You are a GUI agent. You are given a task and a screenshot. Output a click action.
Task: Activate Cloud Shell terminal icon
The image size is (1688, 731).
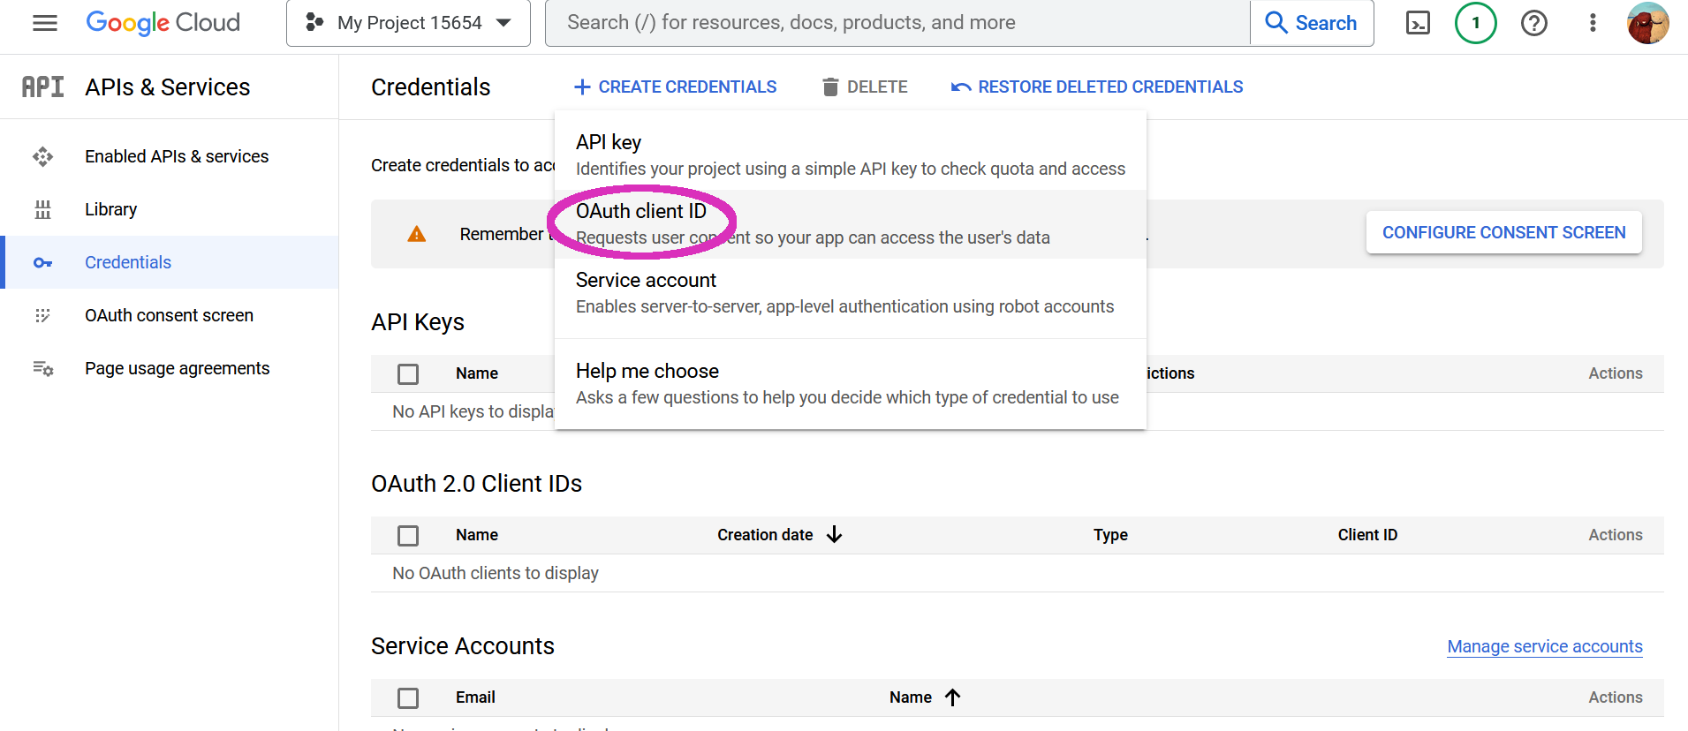(x=1418, y=23)
